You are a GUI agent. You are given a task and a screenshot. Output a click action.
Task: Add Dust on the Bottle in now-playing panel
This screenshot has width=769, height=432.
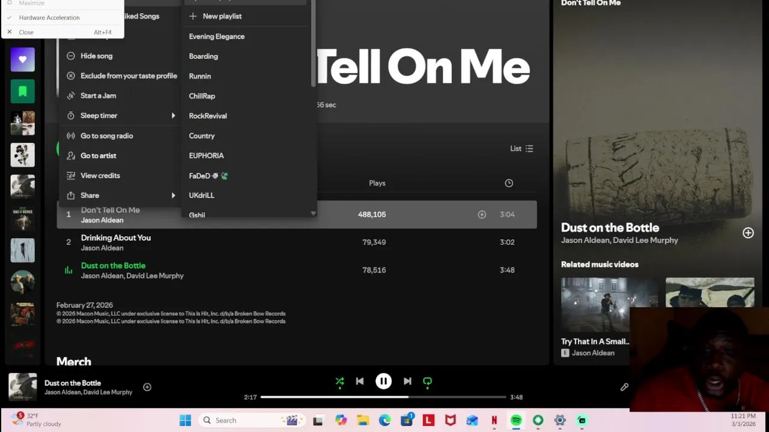[x=748, y=233]
